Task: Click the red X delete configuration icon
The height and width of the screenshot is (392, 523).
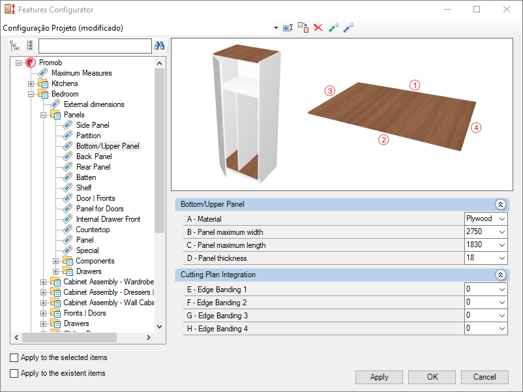Action: (x=318, y=27)
